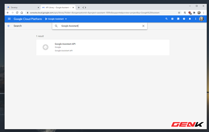This screenshot has height=132, width=209.
Task: Open the browser home page icon
Action: pos(22,13)
